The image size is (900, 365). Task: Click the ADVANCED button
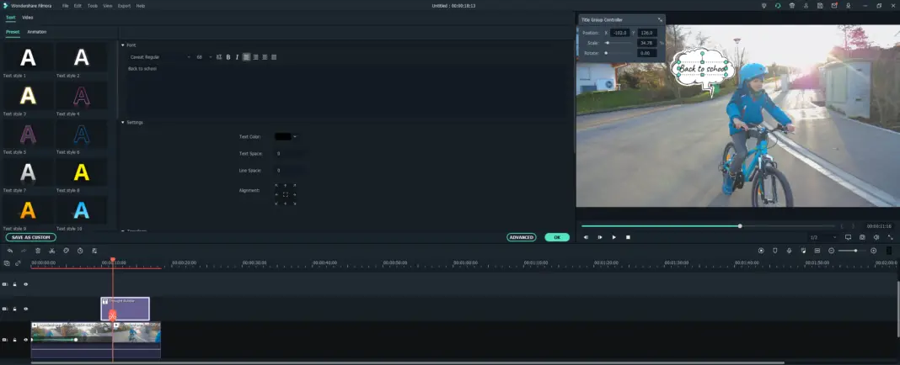[x=521, y=237]
